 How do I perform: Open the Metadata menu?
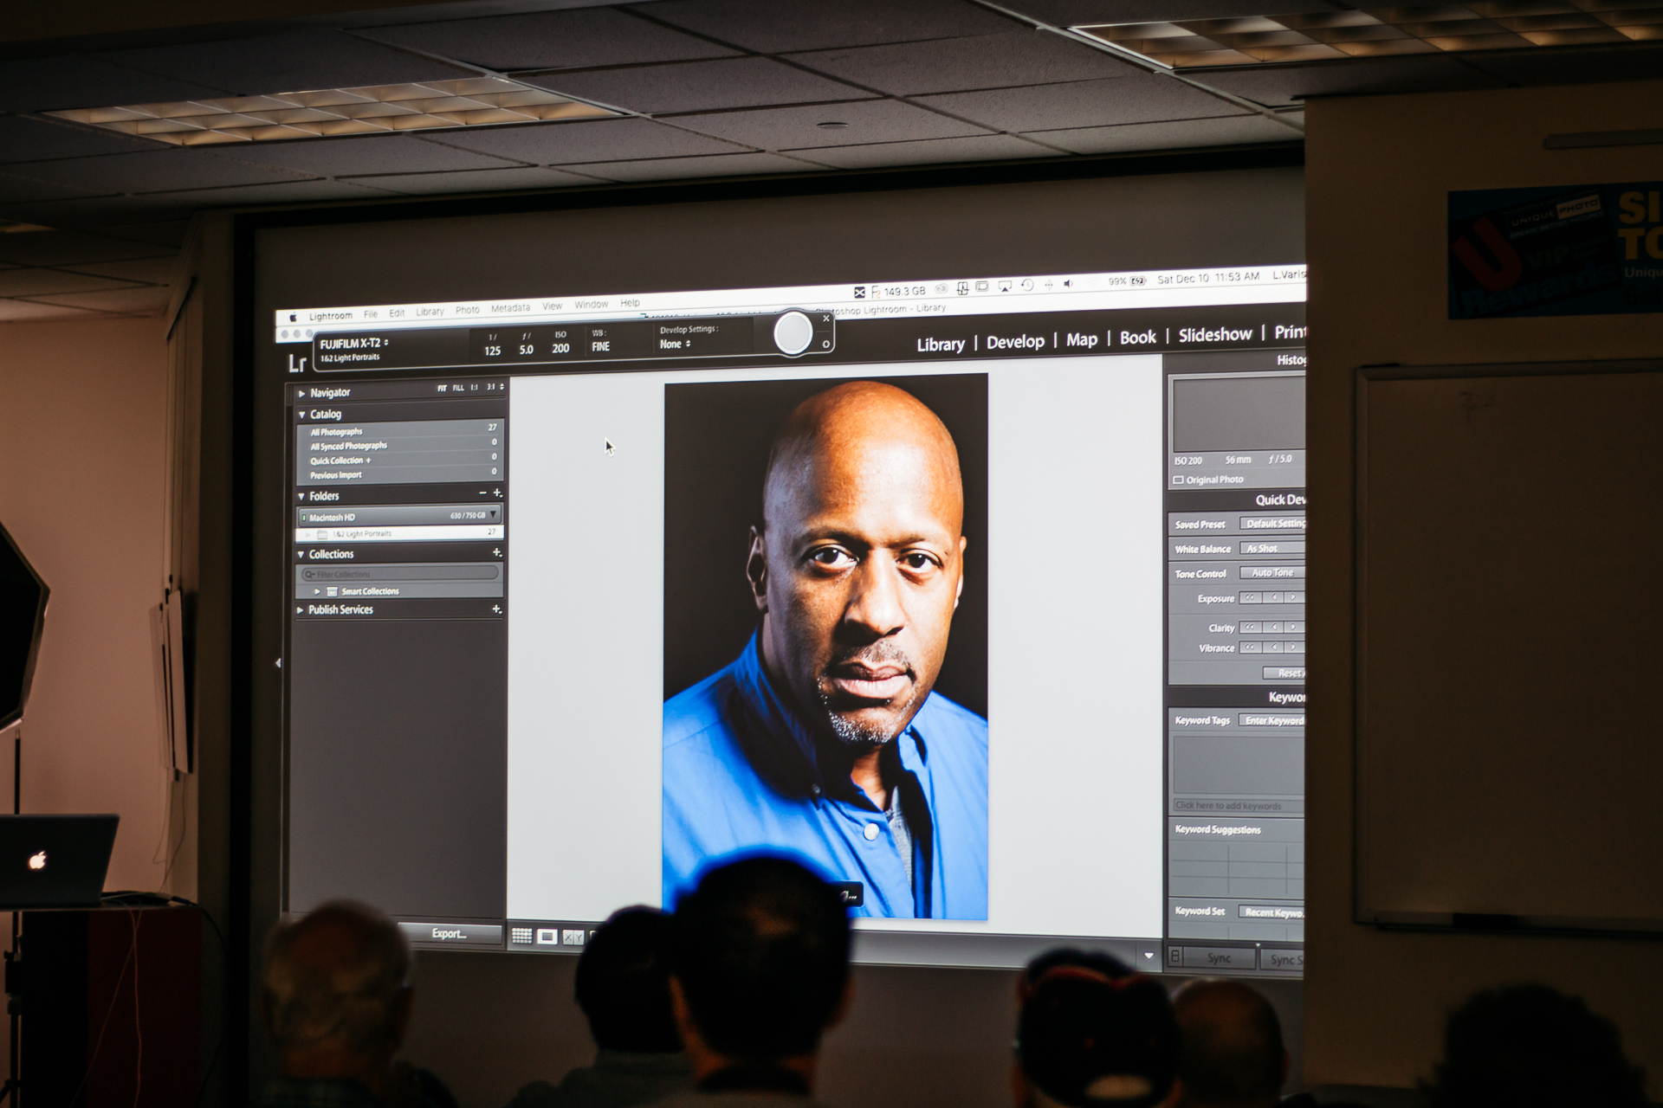click(x=510, y=308)
